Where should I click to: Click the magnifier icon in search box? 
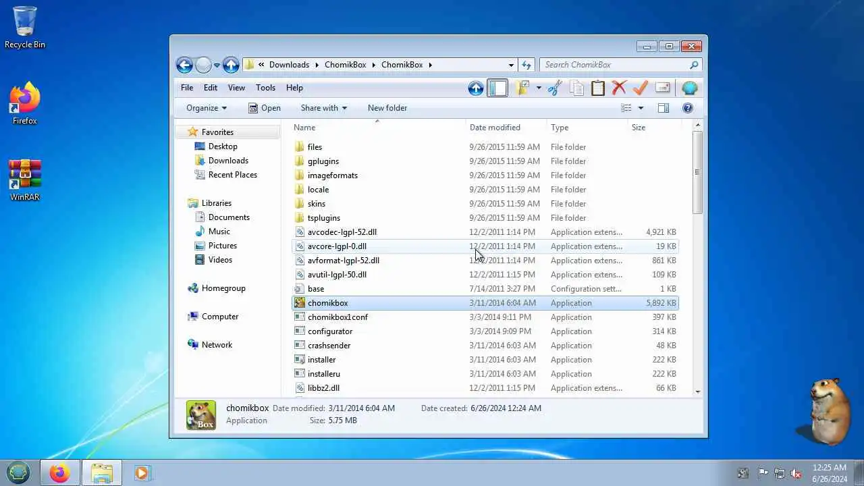click(x=694, y=65)
